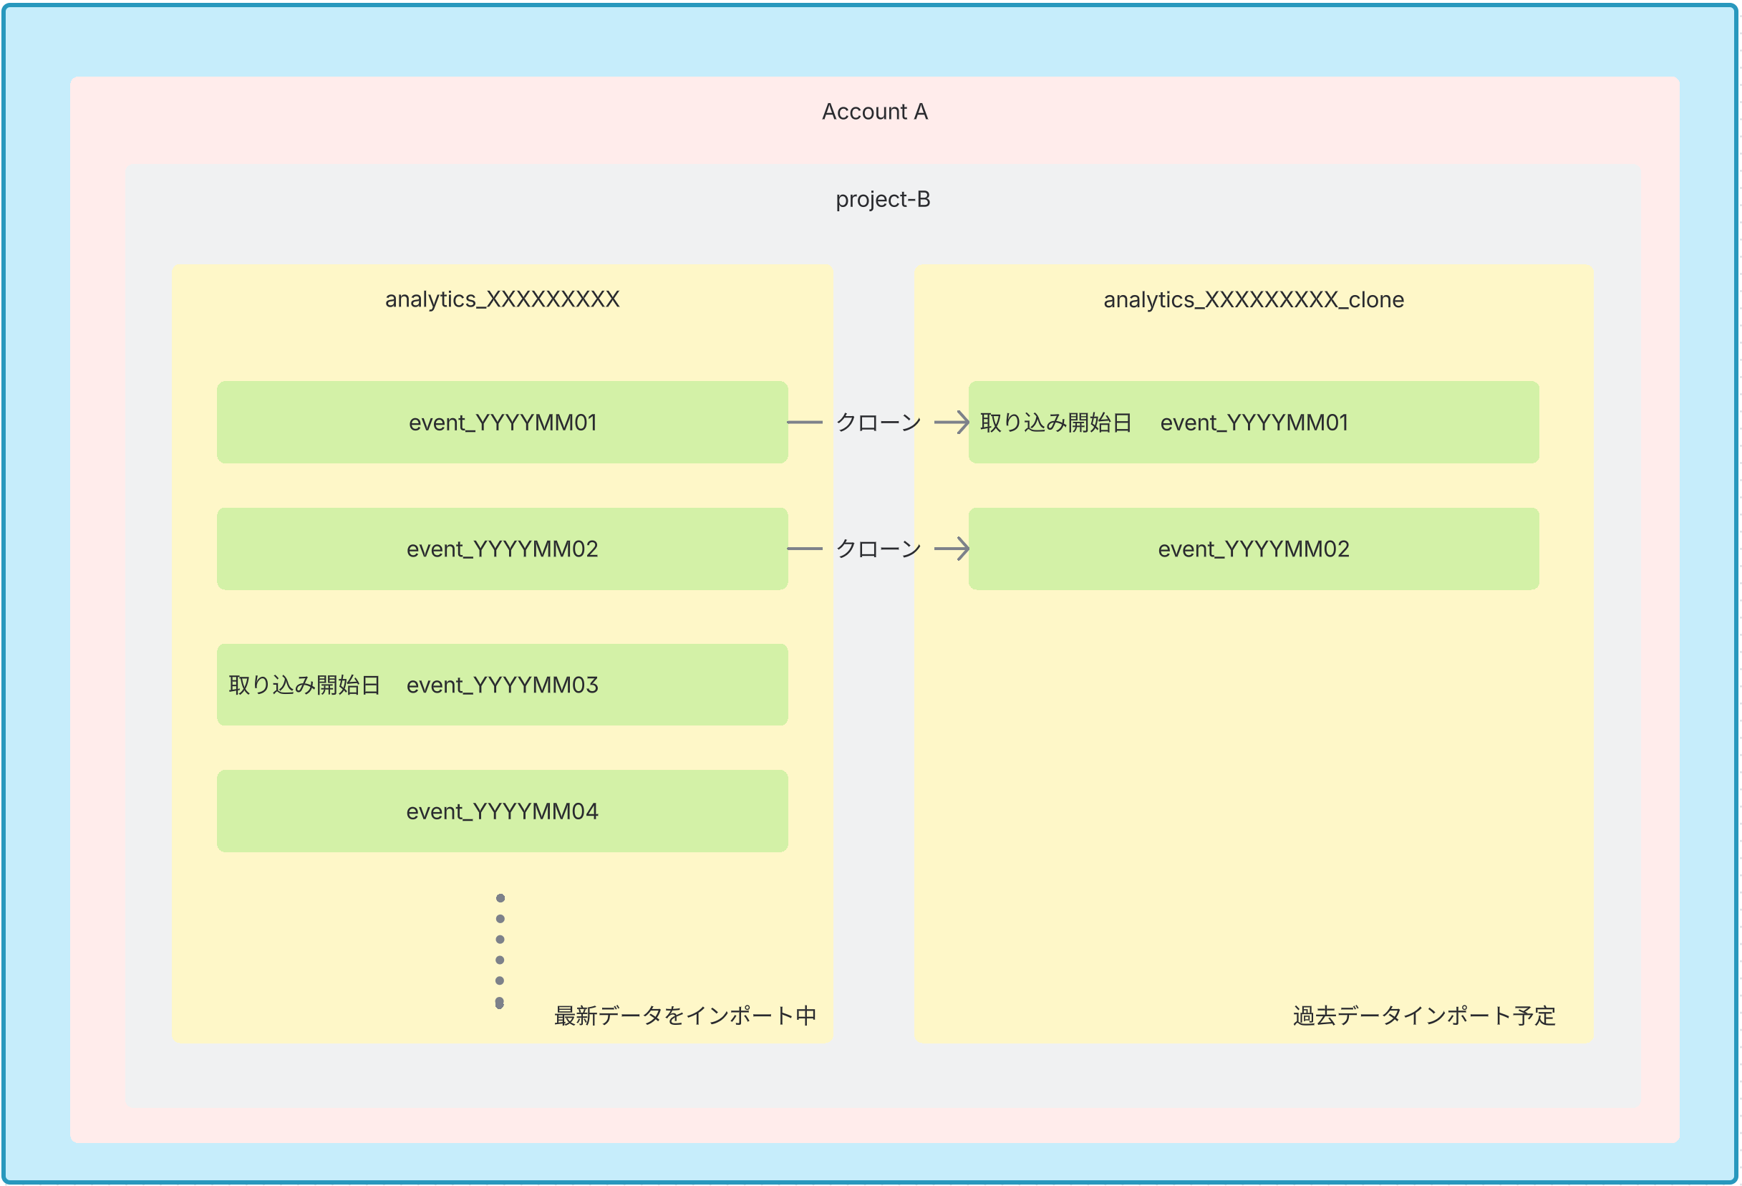Select the source event_YYYYMM02 table box
The image size is (1742, 1186).
501,549
